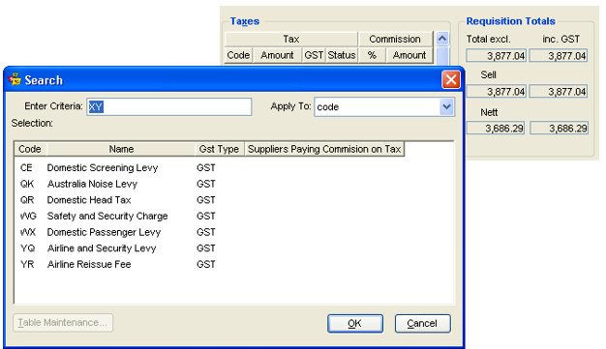This screenshot has height=349, width=606.
Task: Select Australia Noise Levy
Action: 92,184
